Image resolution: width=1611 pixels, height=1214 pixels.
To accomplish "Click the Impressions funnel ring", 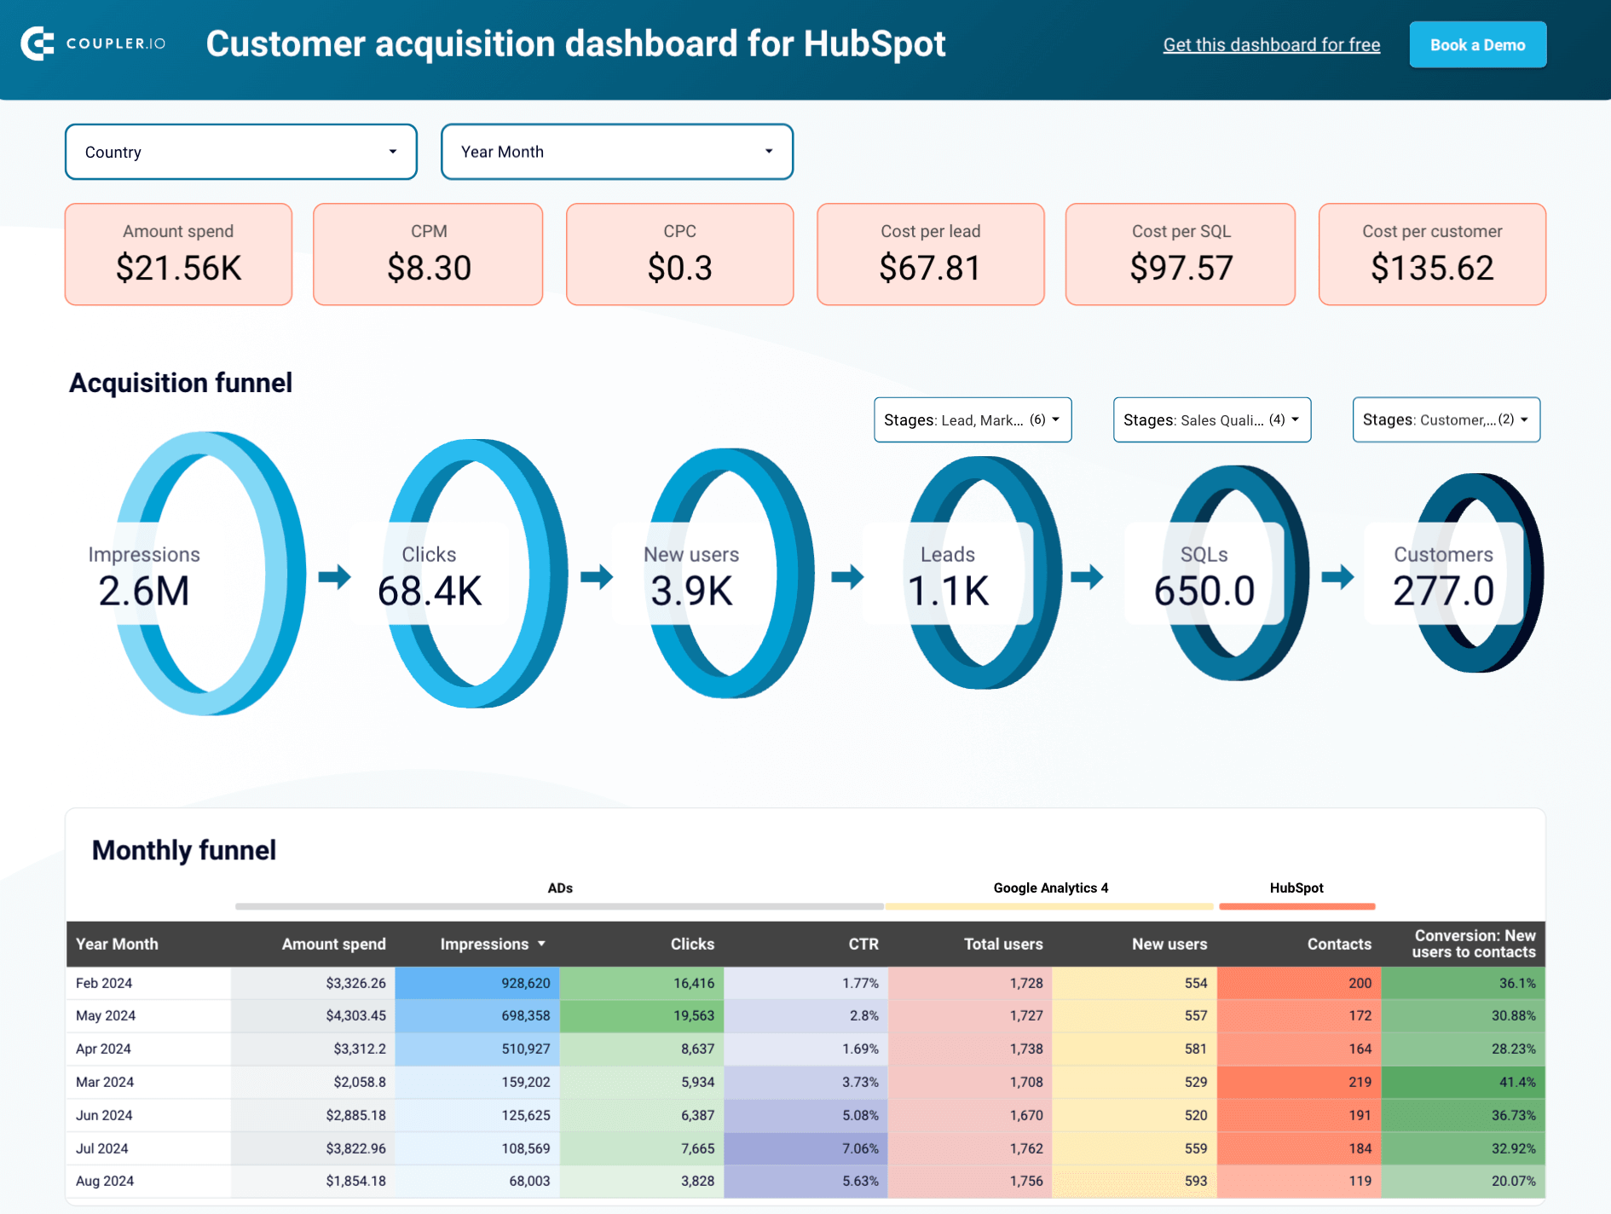I will coord(209,573).
